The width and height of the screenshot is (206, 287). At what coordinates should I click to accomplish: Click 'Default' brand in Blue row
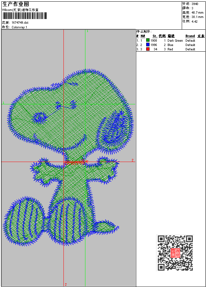point(190,45)
